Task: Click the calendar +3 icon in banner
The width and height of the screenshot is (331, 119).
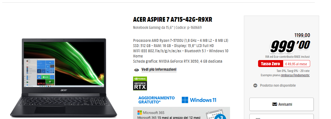Action: tap(216, 114)
